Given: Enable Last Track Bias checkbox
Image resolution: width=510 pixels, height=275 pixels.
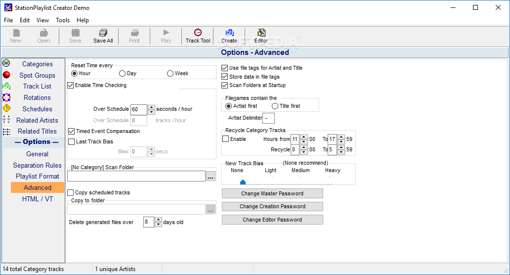Looking at the screenshot, I should (72, 141).
